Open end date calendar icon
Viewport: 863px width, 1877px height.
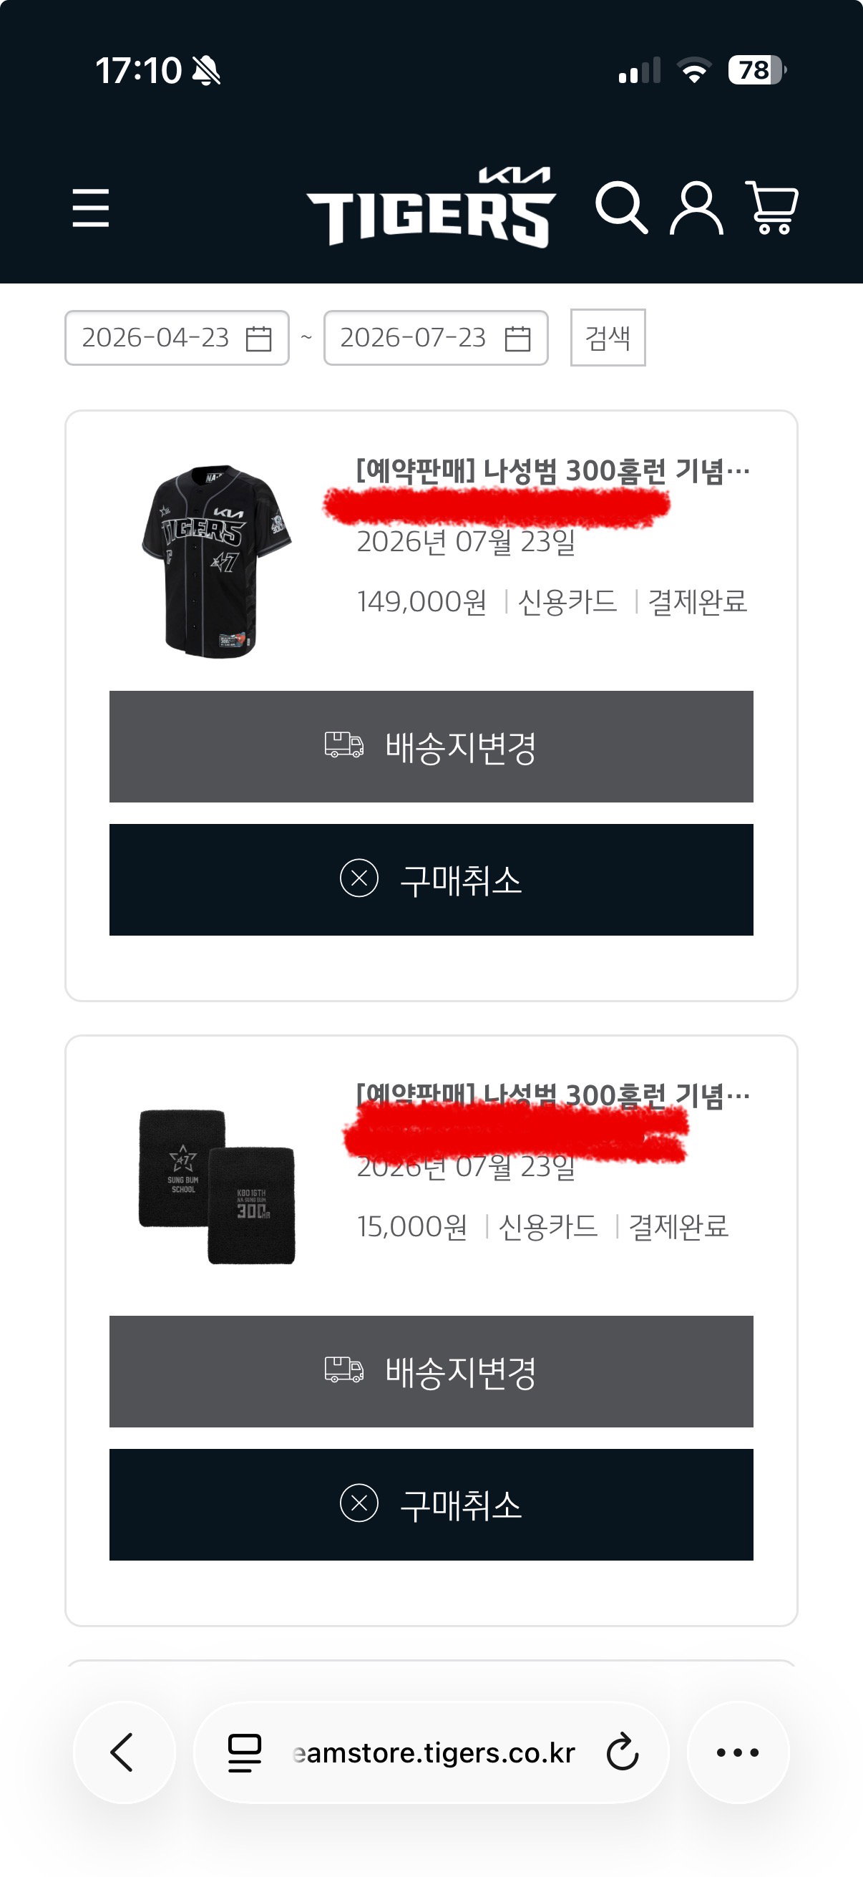(518, 339)
